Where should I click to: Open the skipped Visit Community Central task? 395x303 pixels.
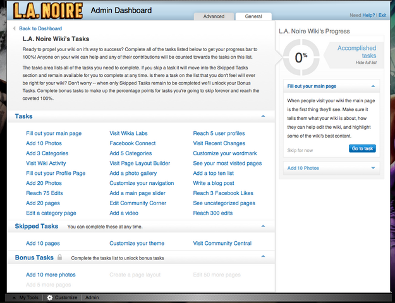click(222, 243)
